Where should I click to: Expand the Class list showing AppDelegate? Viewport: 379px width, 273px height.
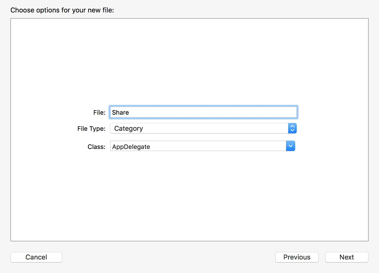290,146
